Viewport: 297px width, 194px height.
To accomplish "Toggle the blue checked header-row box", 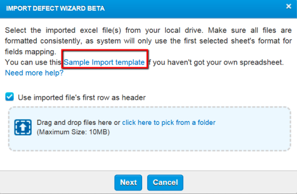I will tap(9, 97).
